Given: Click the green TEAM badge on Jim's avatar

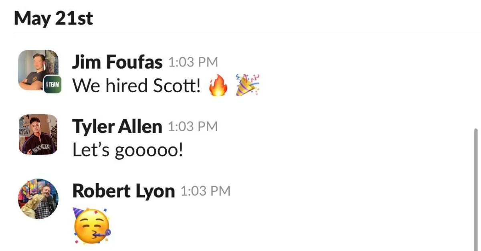Looking at the screenshot, I should (x=53, y=85).
